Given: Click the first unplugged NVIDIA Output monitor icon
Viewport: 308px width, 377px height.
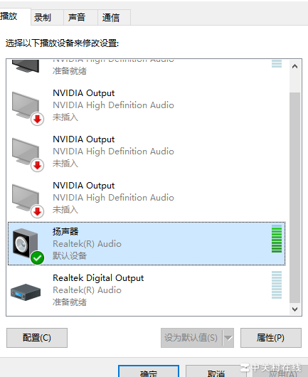Looking at the screenshot, I should pyautogui.click(x=26, y=105).
